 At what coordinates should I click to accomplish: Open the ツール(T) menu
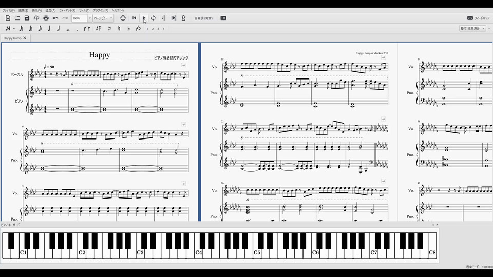84,10
